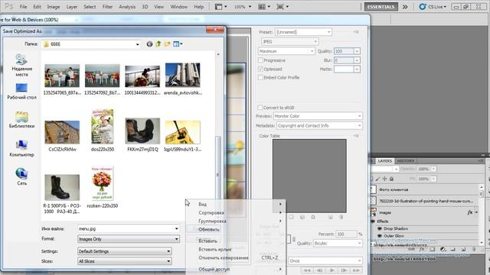Go back to the previous folder in the Save dialog
Screen dimensions: 490x275
(149, 44)
